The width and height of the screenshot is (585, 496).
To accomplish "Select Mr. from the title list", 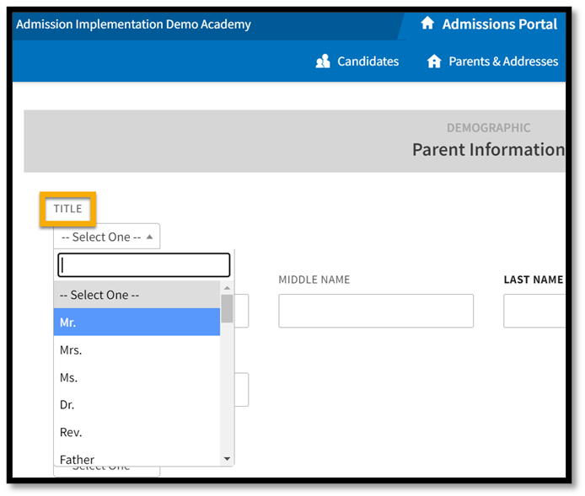I will (137, 322).
